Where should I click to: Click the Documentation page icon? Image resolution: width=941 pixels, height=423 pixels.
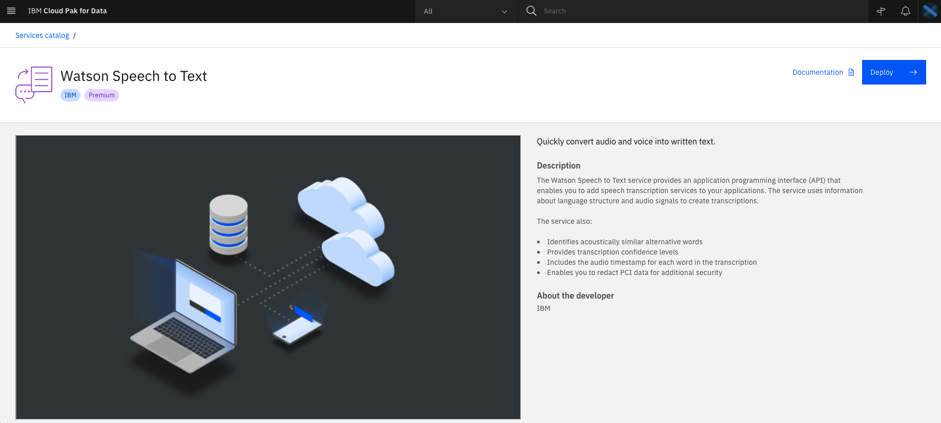pyautogui.click(x=851, y=72)
